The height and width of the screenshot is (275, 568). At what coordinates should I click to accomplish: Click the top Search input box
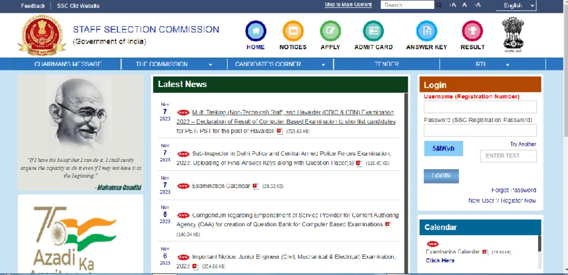(407, 5)
